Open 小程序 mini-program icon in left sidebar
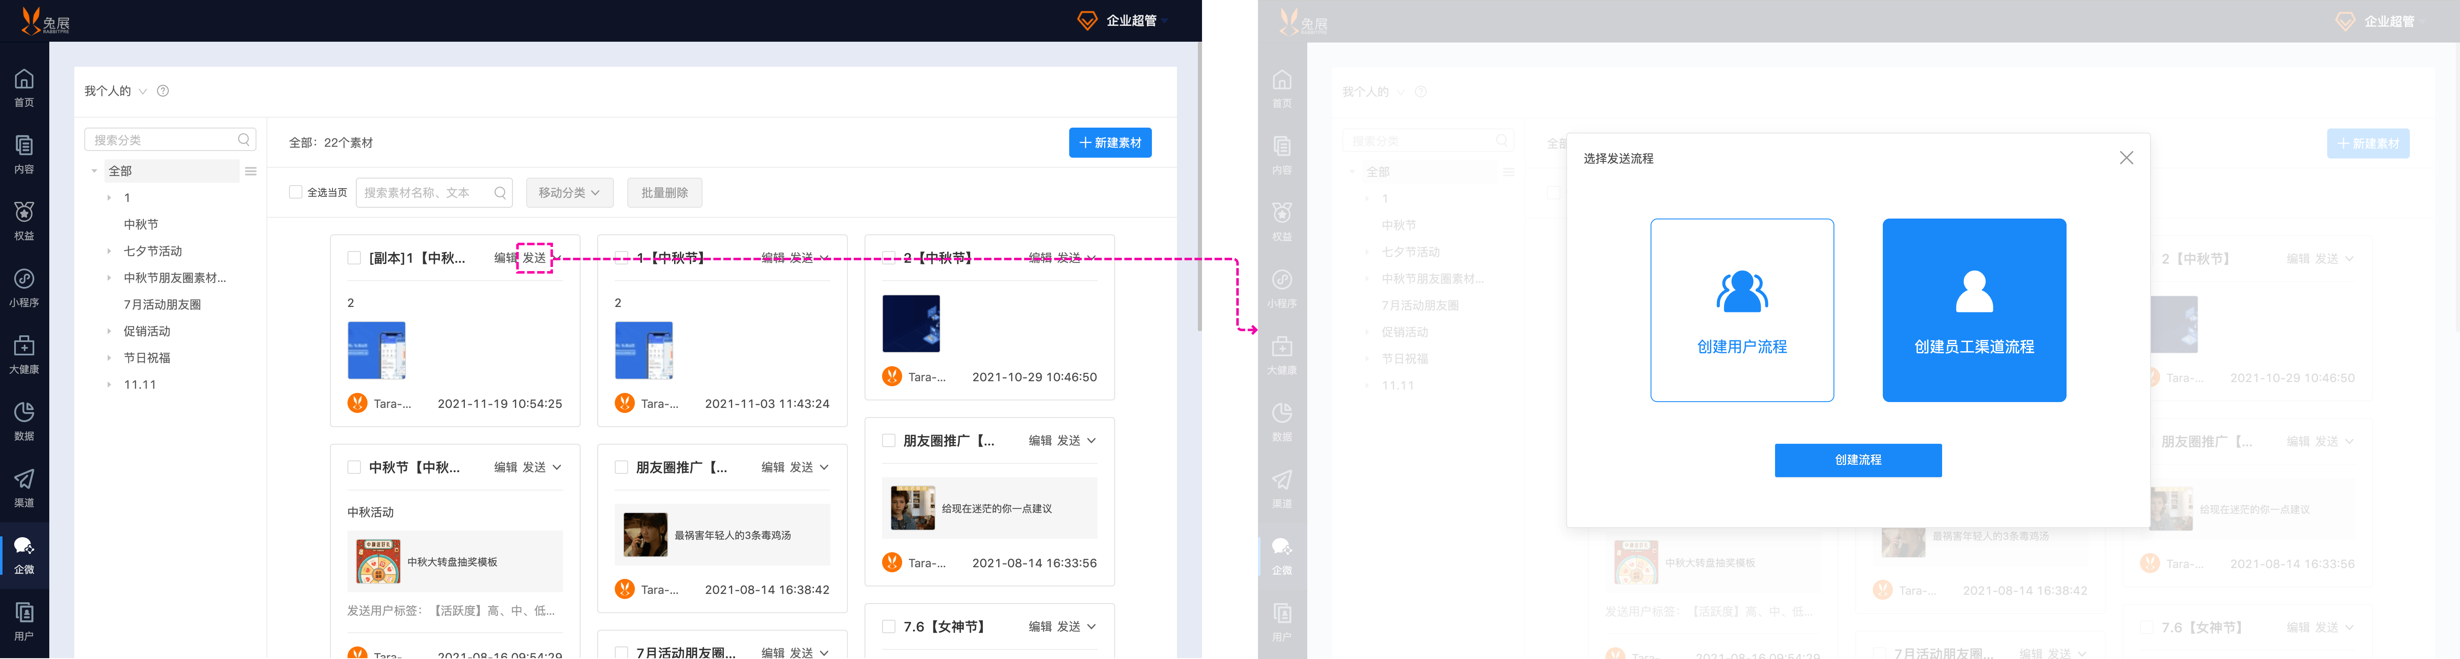Image resolution: width=2460 pixels, height=659 pixels. [24, 279]
